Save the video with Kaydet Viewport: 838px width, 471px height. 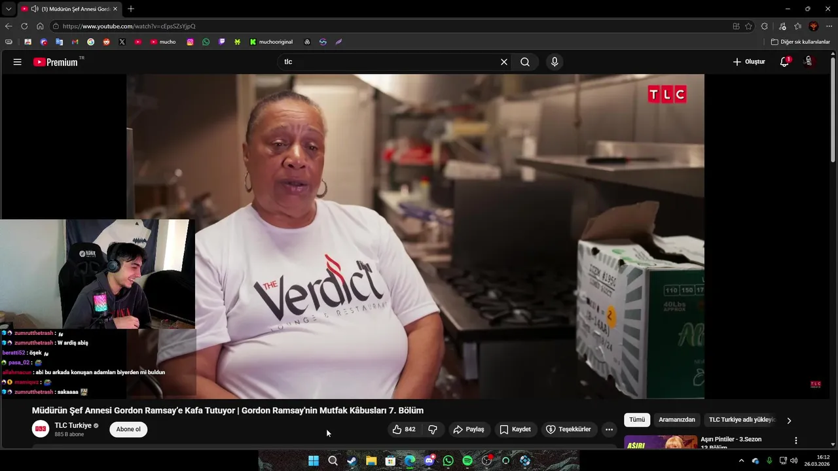(x=515, y=429)
